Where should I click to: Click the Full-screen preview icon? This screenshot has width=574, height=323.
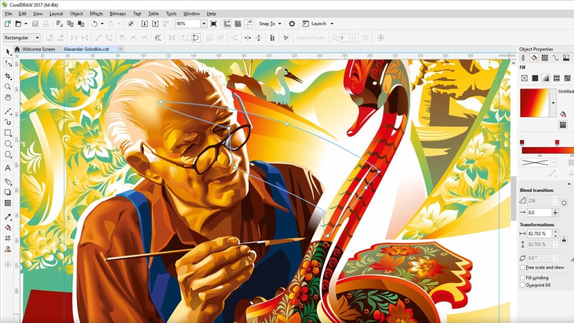[x=214, y=24]
